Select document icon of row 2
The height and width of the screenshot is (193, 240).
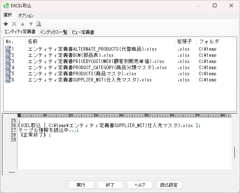[x=8, y=55]
